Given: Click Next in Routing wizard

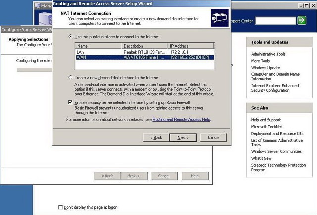Looking at the screenshot, I should point(183,137).
